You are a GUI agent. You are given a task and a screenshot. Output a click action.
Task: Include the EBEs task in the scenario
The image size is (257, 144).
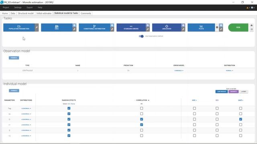tap(74, 25)
